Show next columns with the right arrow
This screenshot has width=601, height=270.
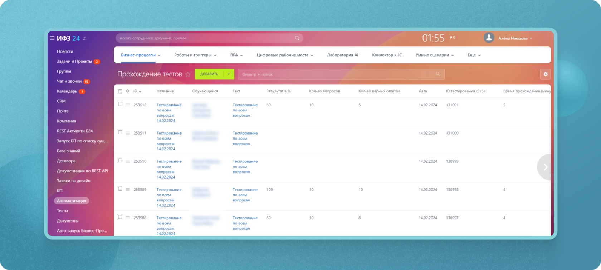tap(545, 167)
